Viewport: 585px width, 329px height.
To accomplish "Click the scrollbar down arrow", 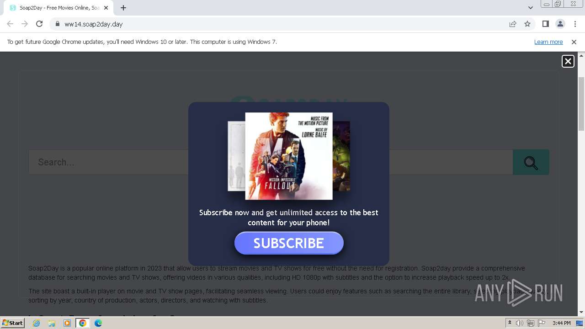I will (581, 313).
